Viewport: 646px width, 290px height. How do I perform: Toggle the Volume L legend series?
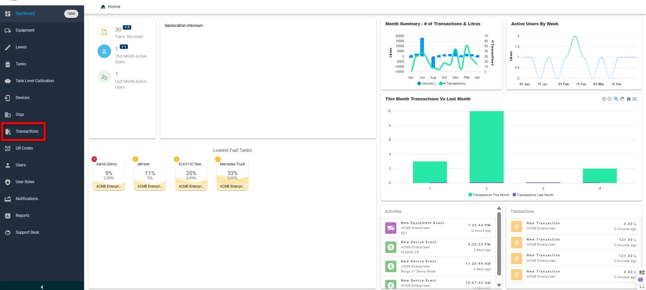pyautogui.click(x=427, y=84)
